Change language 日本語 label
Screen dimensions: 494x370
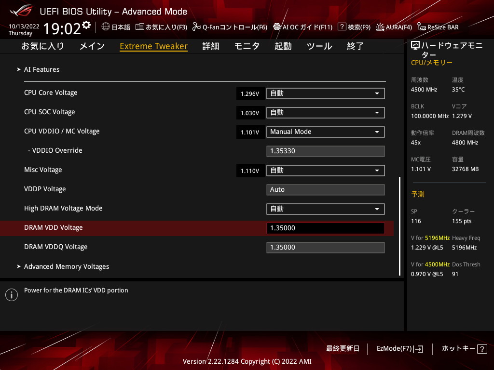[121, 27]
